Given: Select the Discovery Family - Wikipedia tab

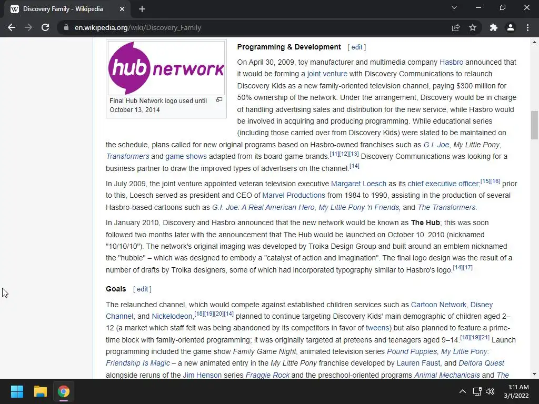Looking at the screenshot, I should click(x=67, y=9).
